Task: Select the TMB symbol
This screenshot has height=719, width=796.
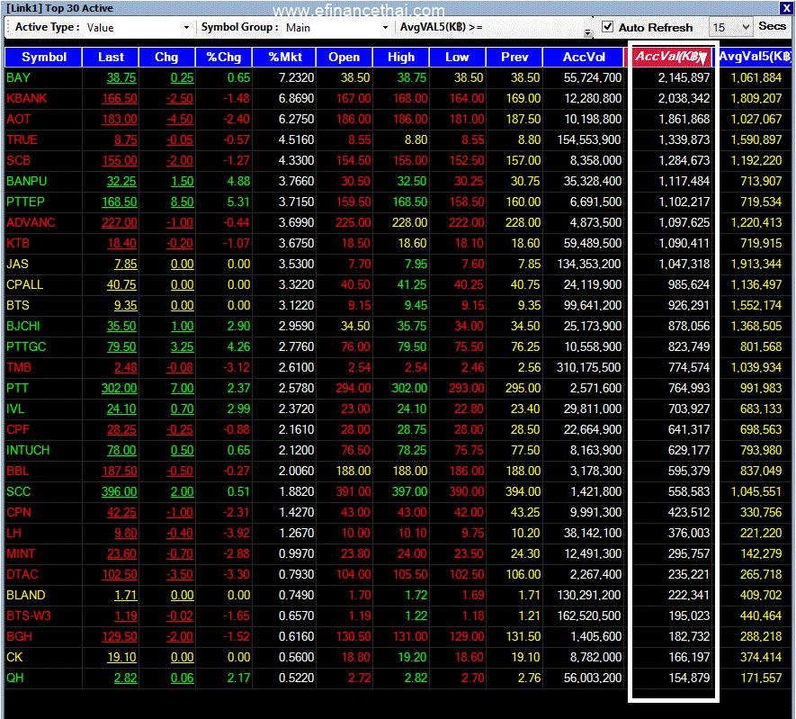Action: pyautogui.click(x=19, y=368)
